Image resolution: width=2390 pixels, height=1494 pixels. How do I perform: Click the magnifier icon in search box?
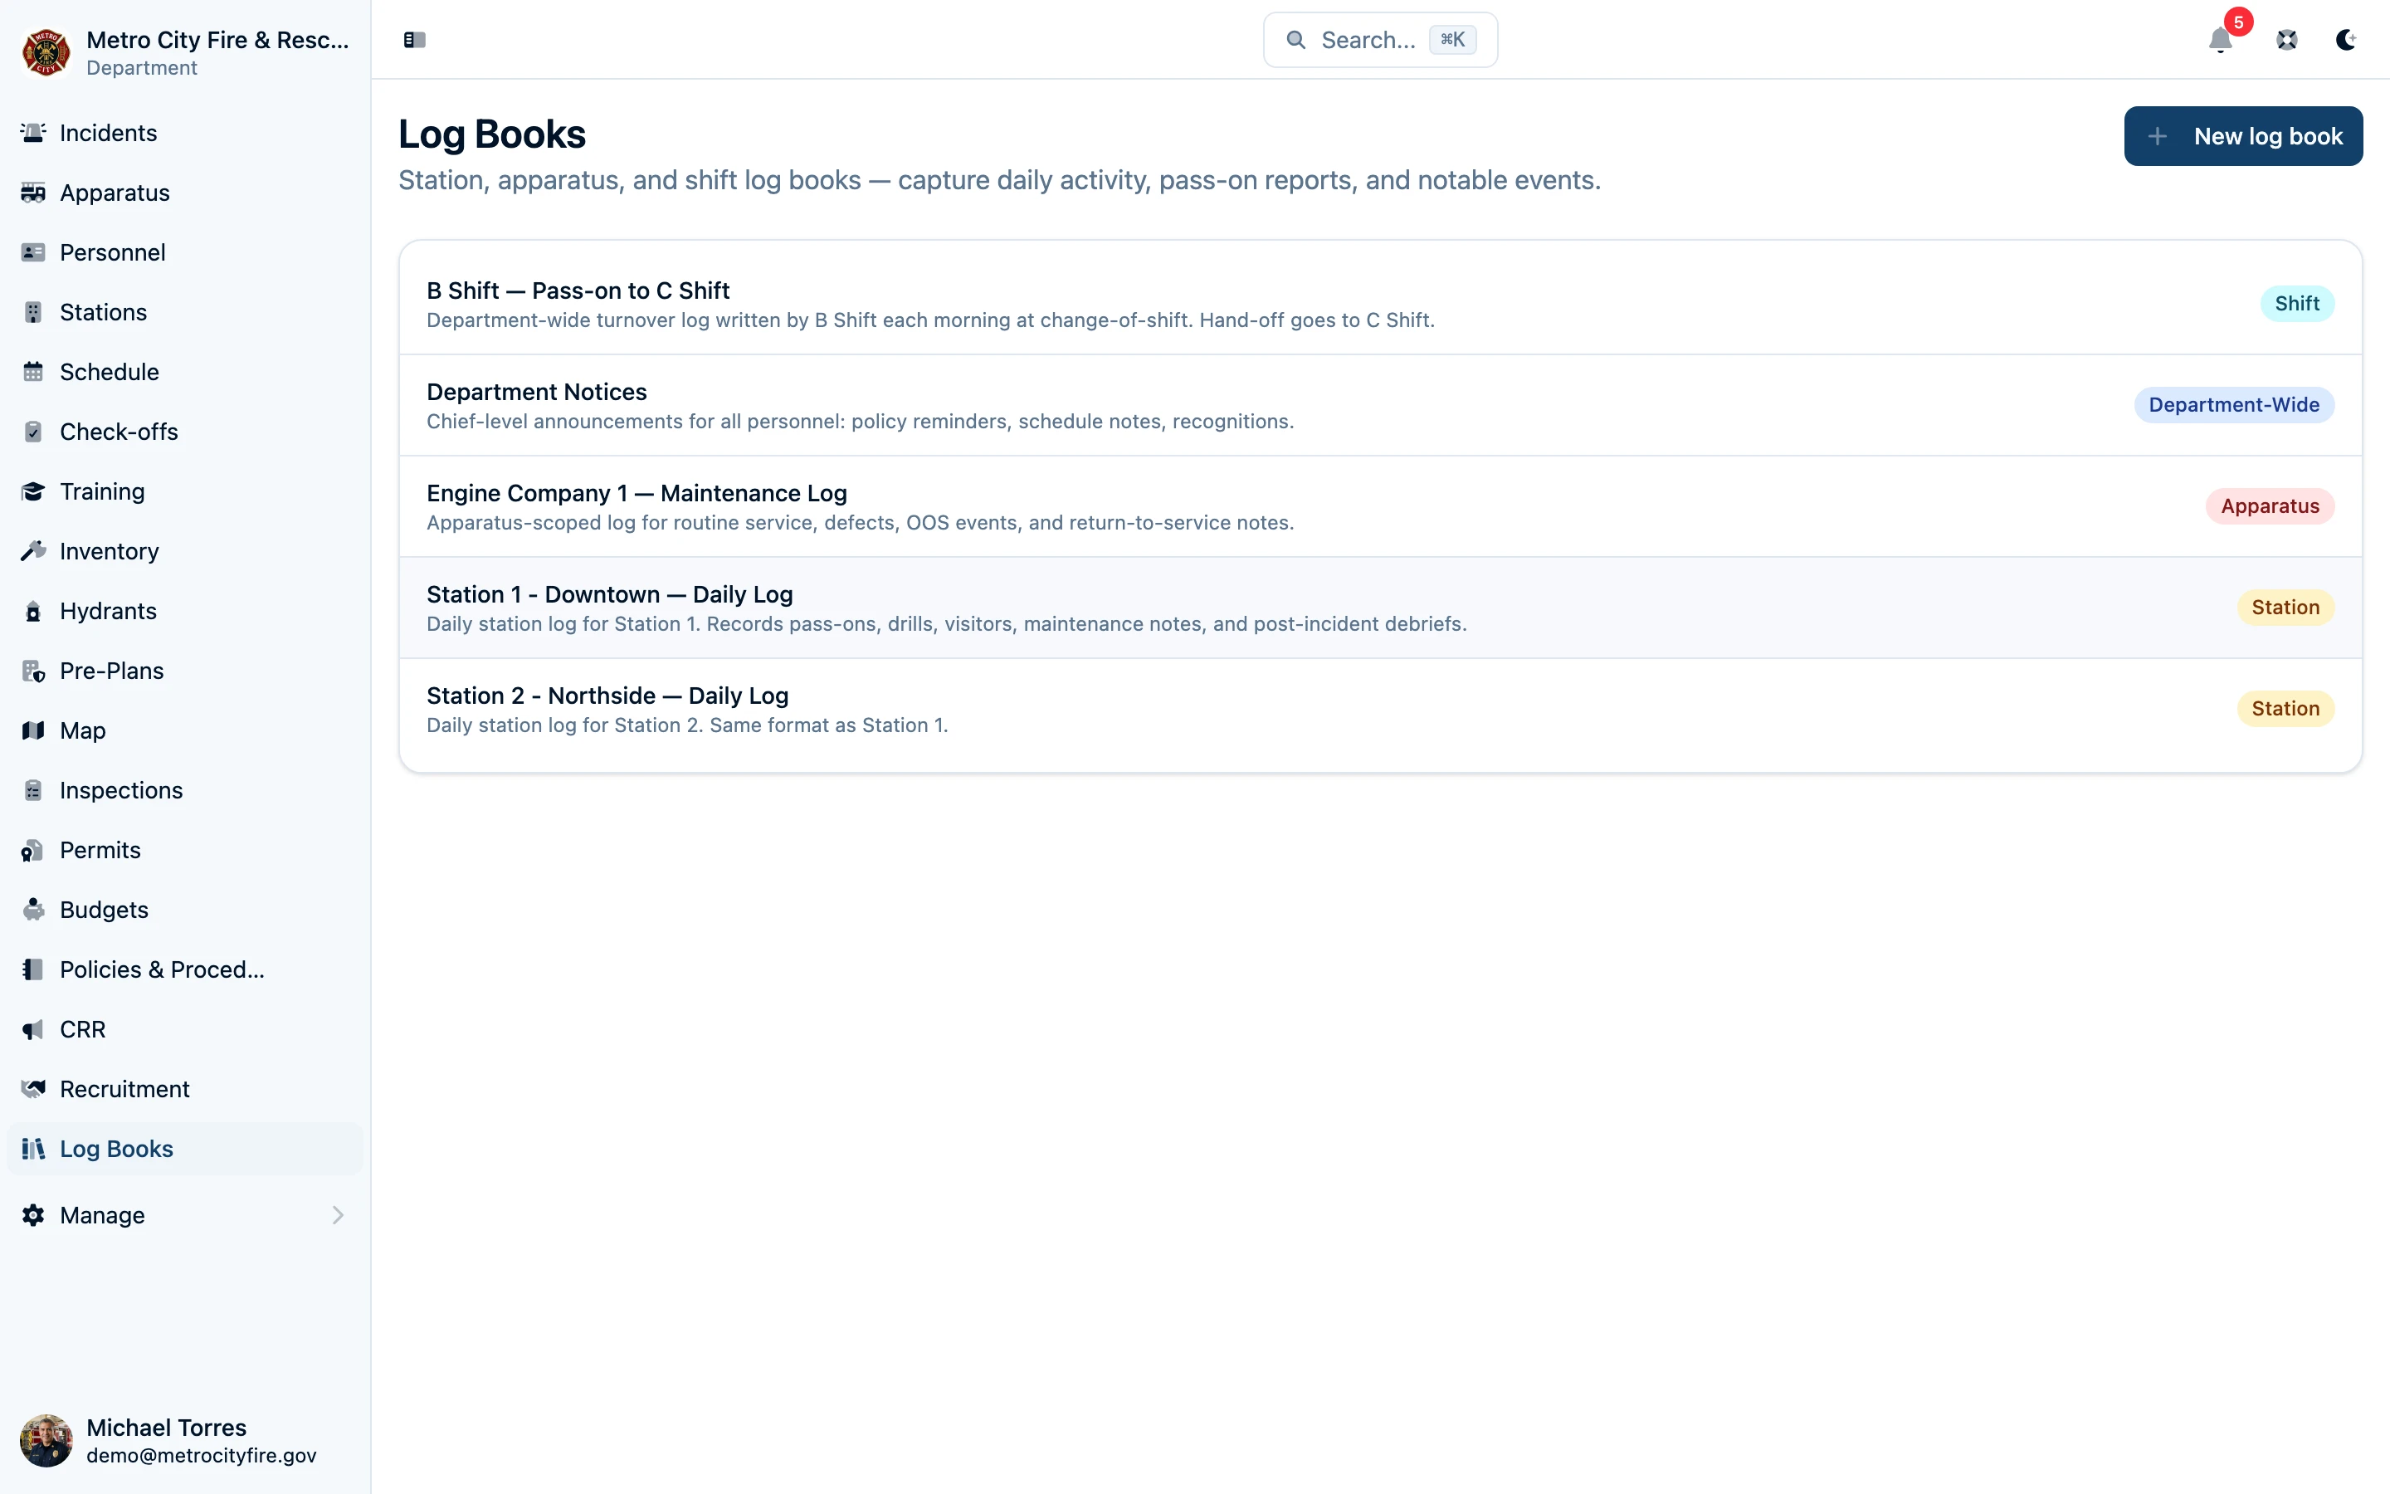coord(1295,40)
